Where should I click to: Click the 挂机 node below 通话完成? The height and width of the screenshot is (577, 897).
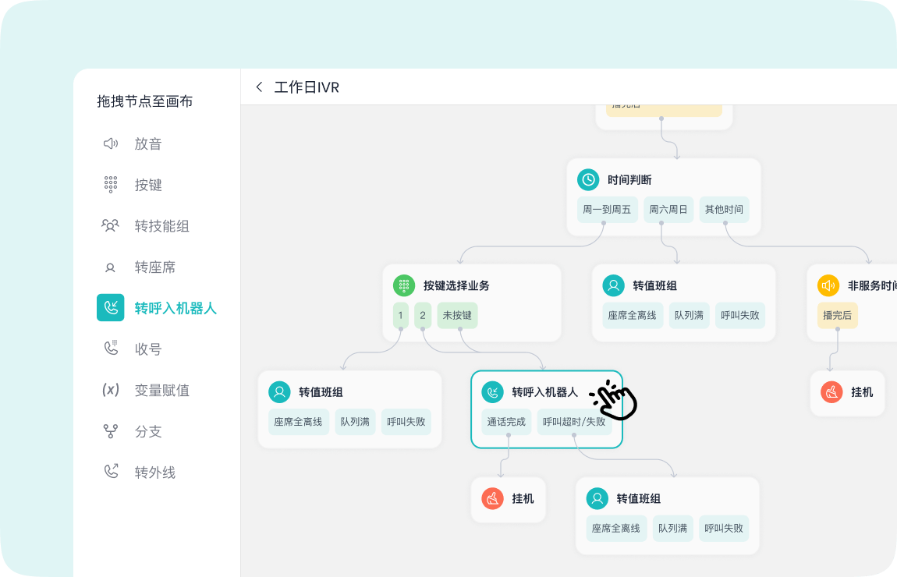pos(509,499)
